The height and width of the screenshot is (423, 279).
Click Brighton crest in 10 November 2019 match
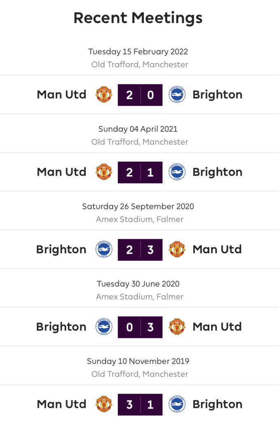tap(177, 404)
